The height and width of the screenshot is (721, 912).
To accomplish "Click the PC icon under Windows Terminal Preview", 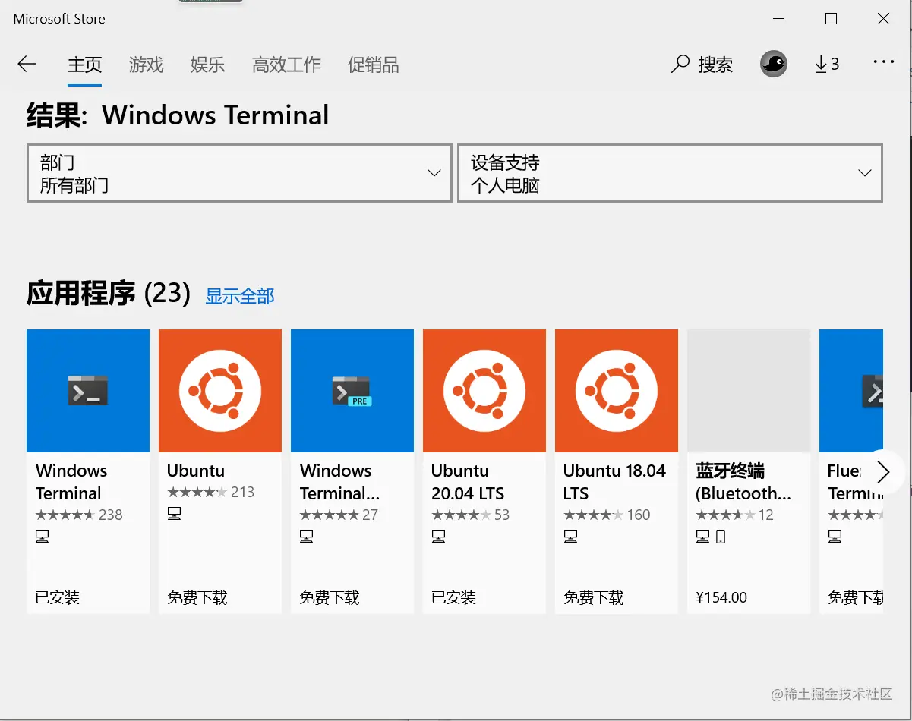I will 306,537.
